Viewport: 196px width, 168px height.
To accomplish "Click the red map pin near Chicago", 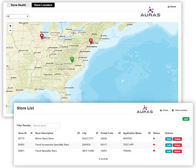I will (42, 36).
